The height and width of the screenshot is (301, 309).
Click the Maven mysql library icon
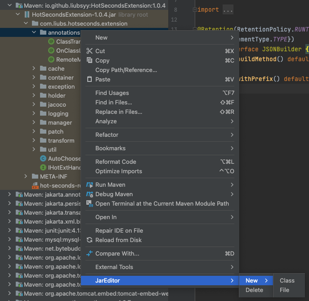[x=19, y=239]
